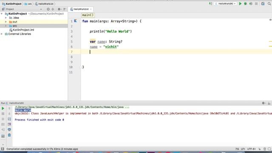Click the "vichit" string literal
This screenshot has width=272, height=153.
tap(111, 47)
